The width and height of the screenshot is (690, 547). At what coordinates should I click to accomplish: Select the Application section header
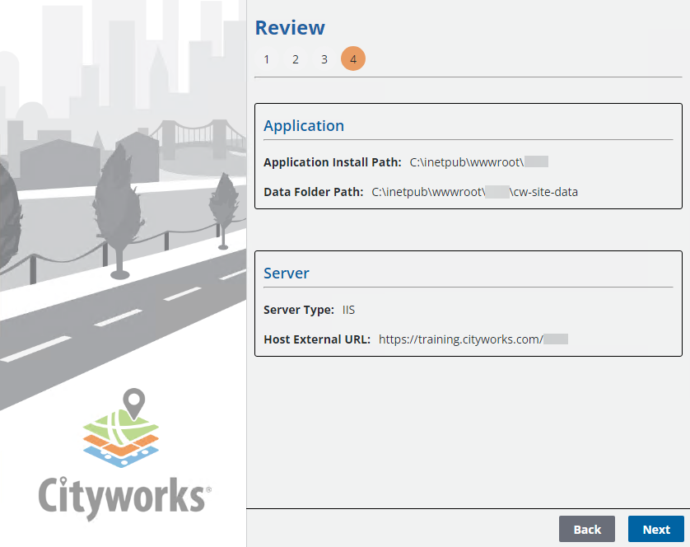point(304,126)
